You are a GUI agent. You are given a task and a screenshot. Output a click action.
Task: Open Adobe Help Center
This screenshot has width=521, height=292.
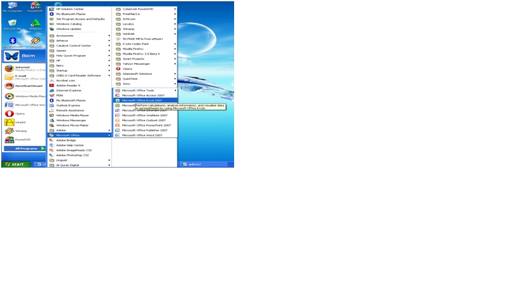tap(80, 145)
